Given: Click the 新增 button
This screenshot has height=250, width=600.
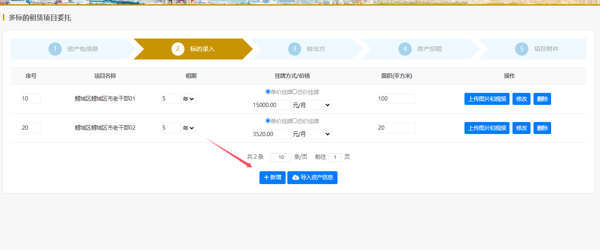Looking at the screenshot, I should [x=272, y=177].
